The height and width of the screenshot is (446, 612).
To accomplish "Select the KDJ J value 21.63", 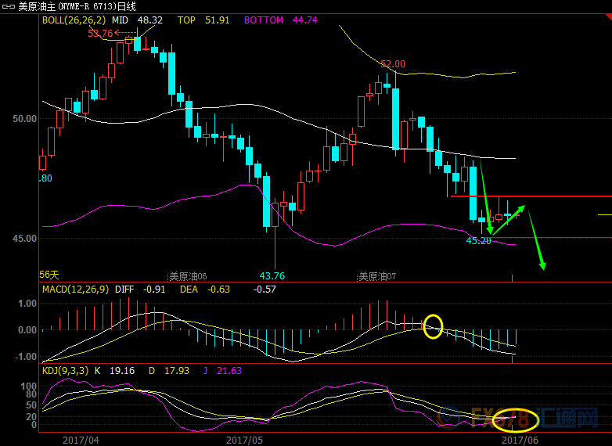I will (229, 371).
